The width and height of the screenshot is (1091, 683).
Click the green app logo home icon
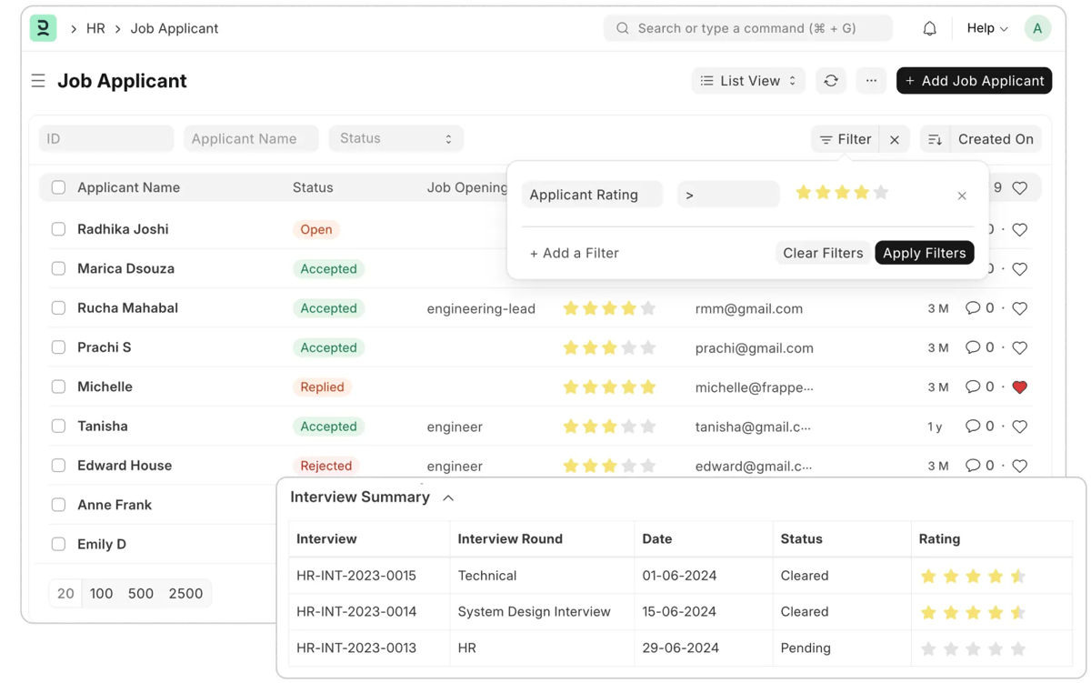click(x=43, y=28)
